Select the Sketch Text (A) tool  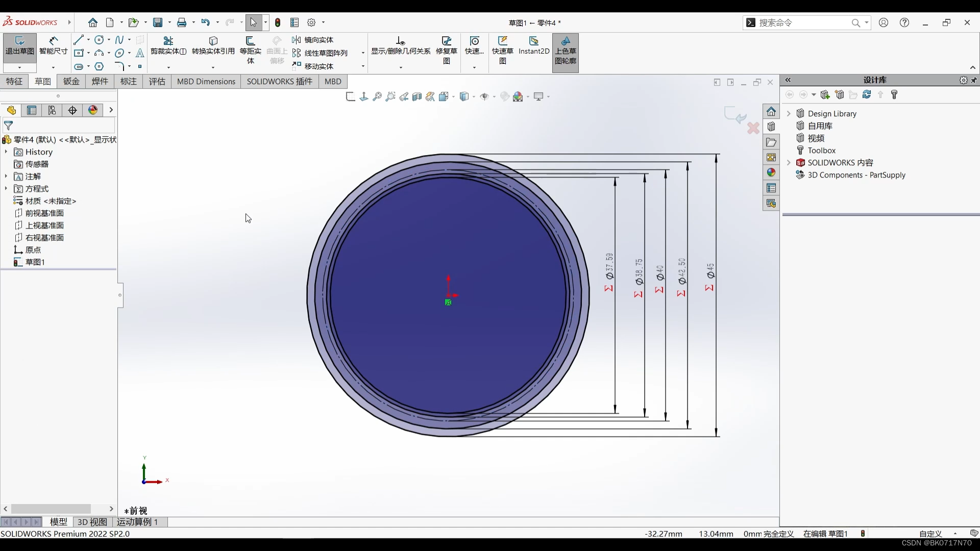click(x=140, y=53)
